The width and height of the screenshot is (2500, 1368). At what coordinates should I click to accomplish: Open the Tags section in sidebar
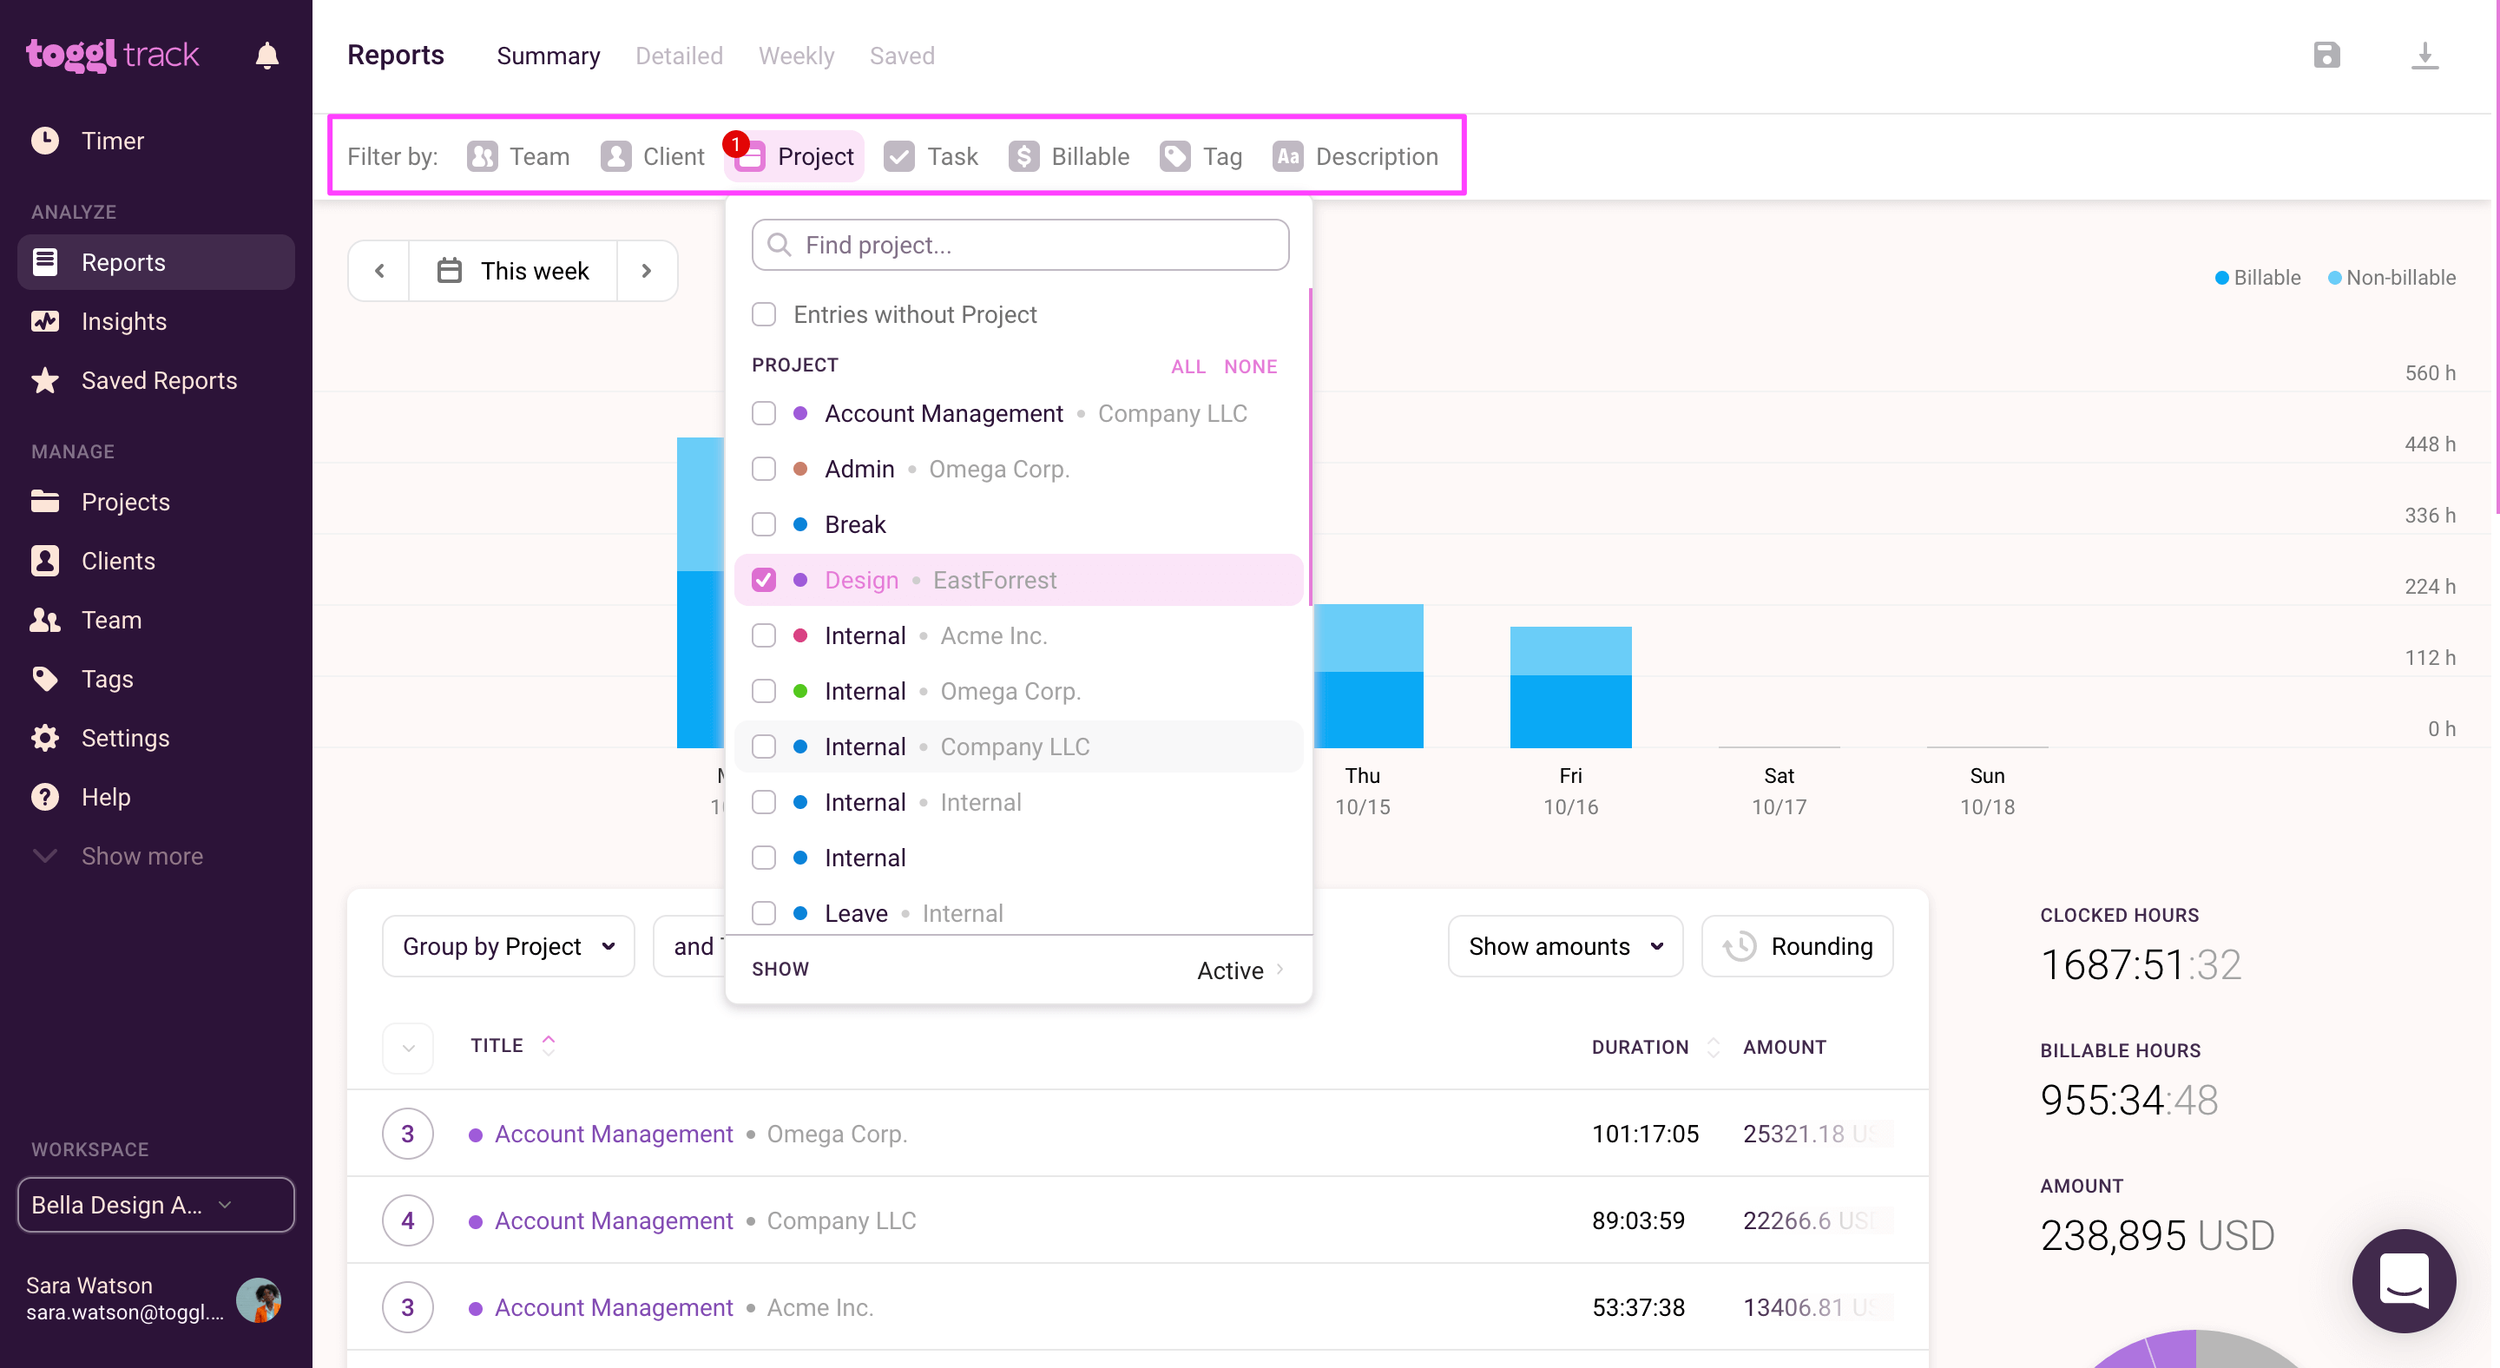(107, 679)
